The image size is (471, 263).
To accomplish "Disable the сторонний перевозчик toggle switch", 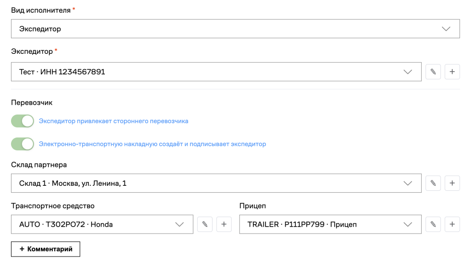I will click(x=23, y=121).
